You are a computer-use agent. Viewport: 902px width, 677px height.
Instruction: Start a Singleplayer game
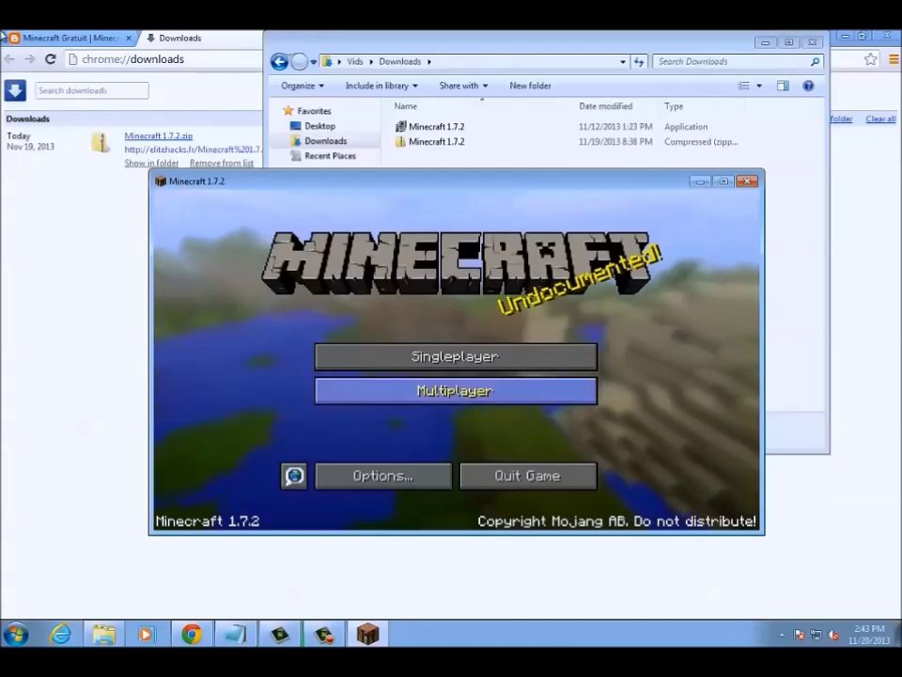coord(456,356)
